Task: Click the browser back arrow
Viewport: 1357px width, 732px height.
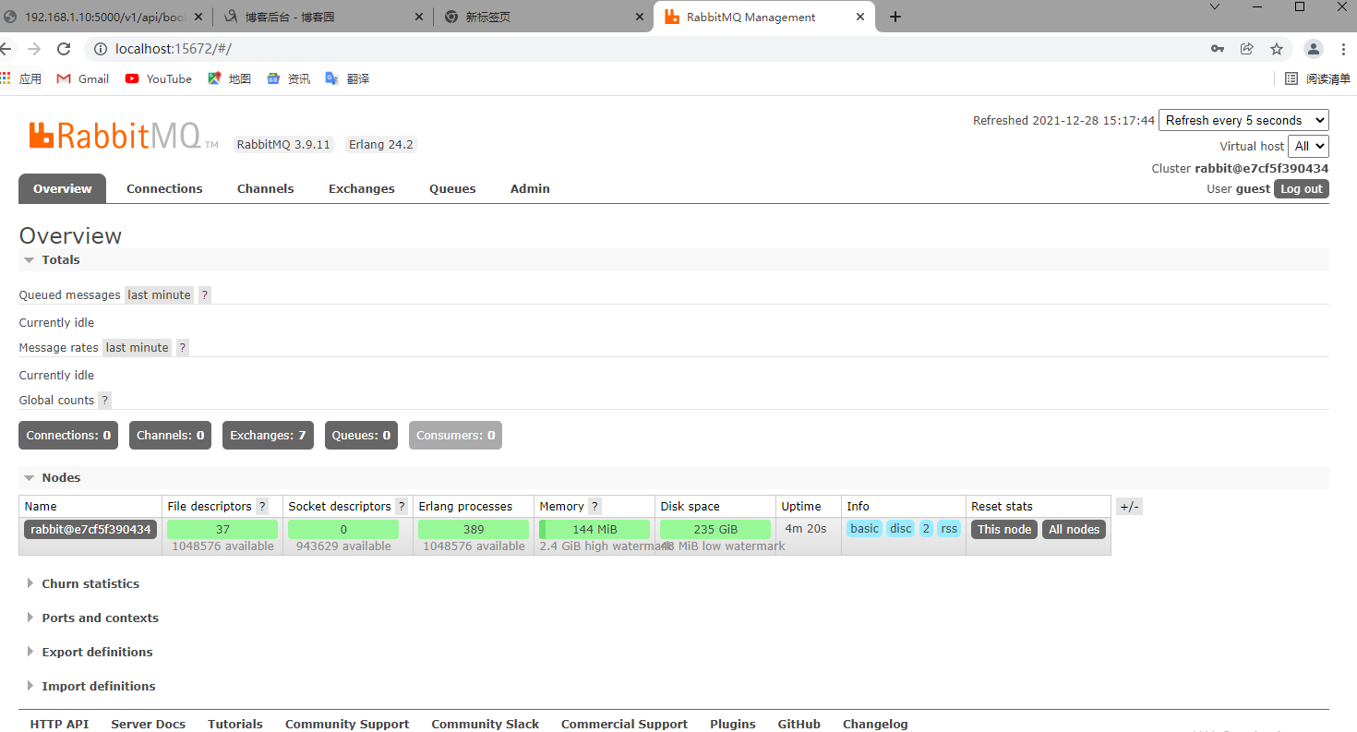Action: tap(6, 49)
